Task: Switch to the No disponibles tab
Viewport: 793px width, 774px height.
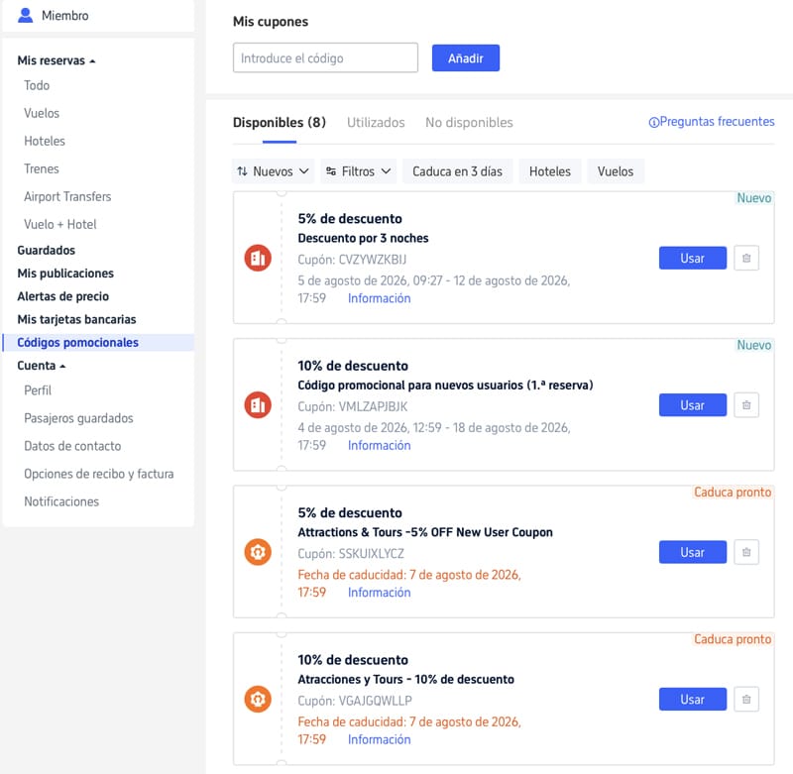Action: click(469, 123)
